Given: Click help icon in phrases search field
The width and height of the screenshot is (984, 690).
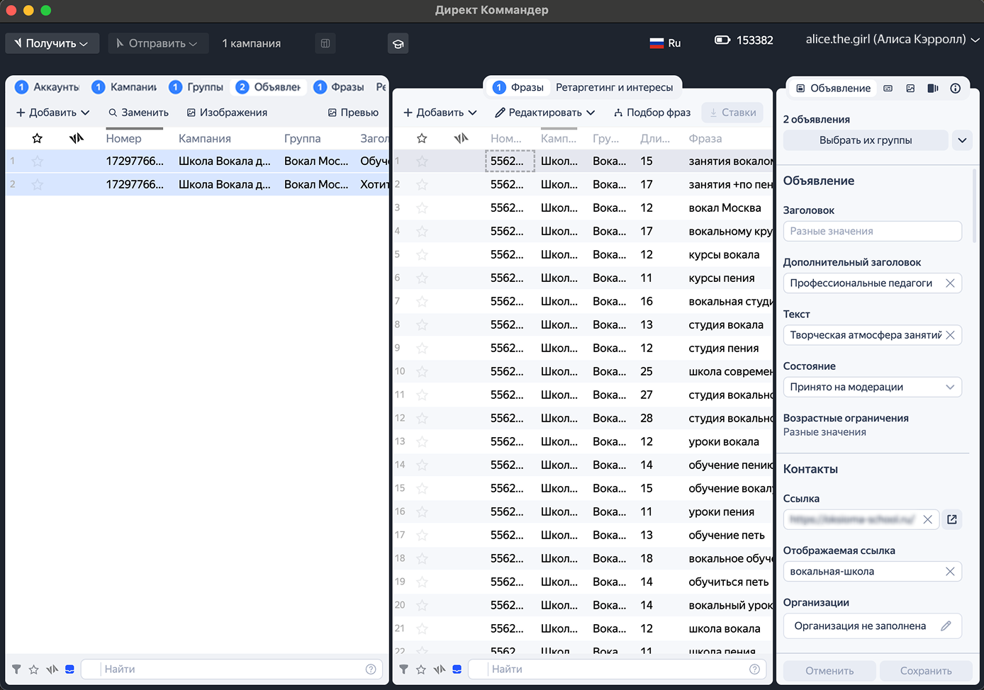Looking at the screenshot, I should pos(754,669).
